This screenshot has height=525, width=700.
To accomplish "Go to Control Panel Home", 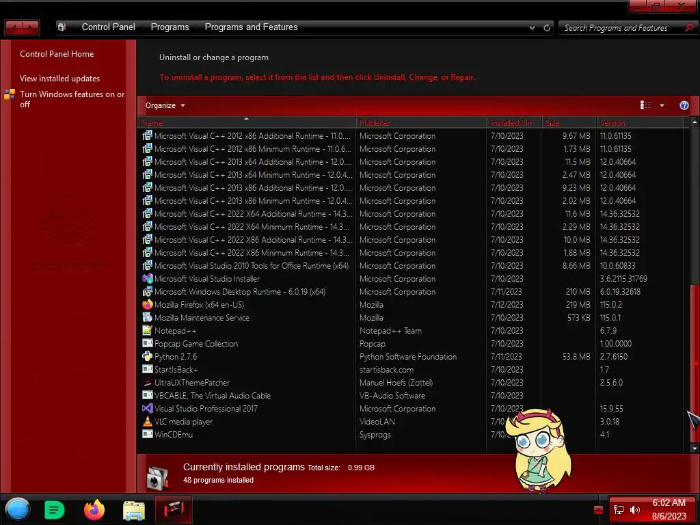I will pos(57,53).
